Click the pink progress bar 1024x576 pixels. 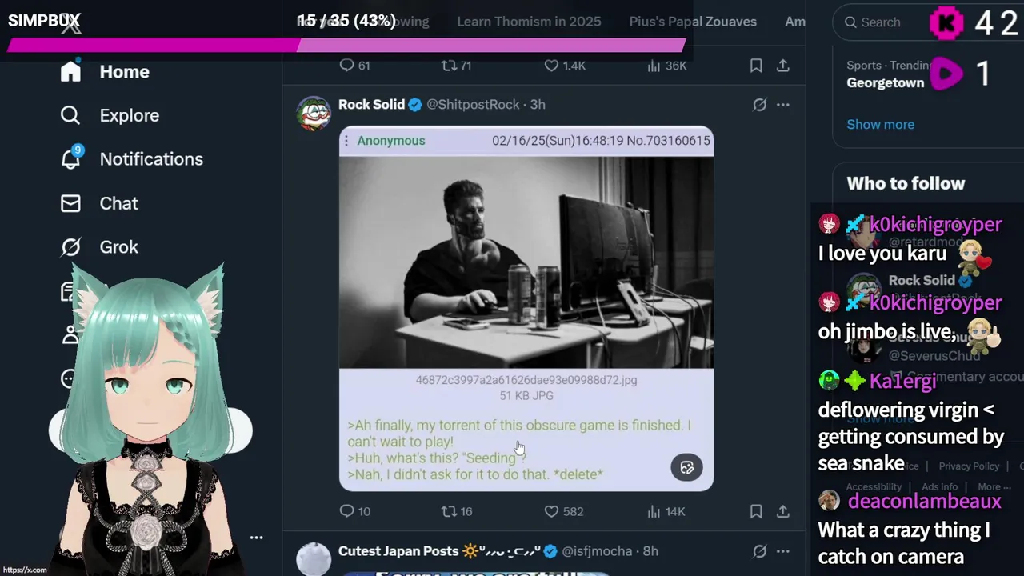pyautogui.click(x=346, y=45)
